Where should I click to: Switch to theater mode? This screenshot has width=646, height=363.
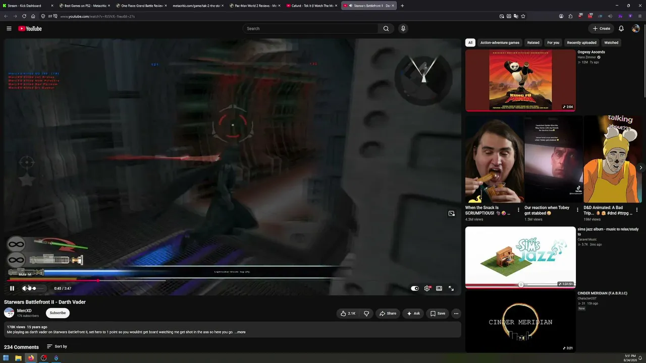[439, 288]
